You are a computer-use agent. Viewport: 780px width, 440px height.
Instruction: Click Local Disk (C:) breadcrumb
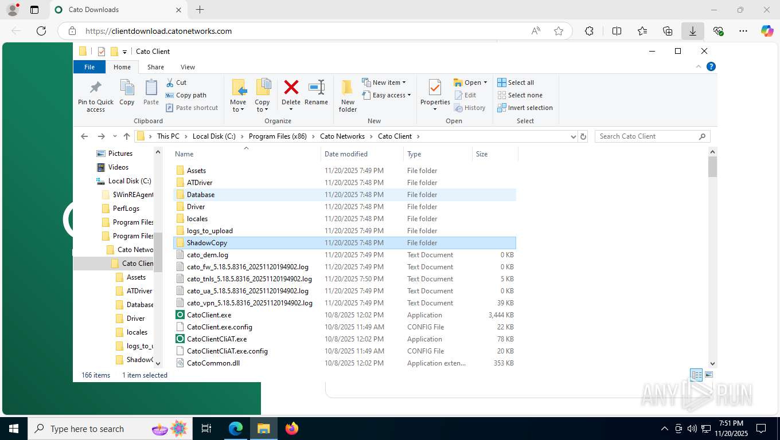214,136
